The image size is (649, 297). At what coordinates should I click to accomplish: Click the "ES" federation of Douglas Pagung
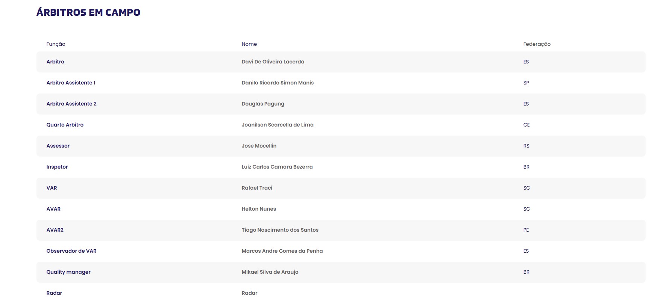[x=526, y=104]
